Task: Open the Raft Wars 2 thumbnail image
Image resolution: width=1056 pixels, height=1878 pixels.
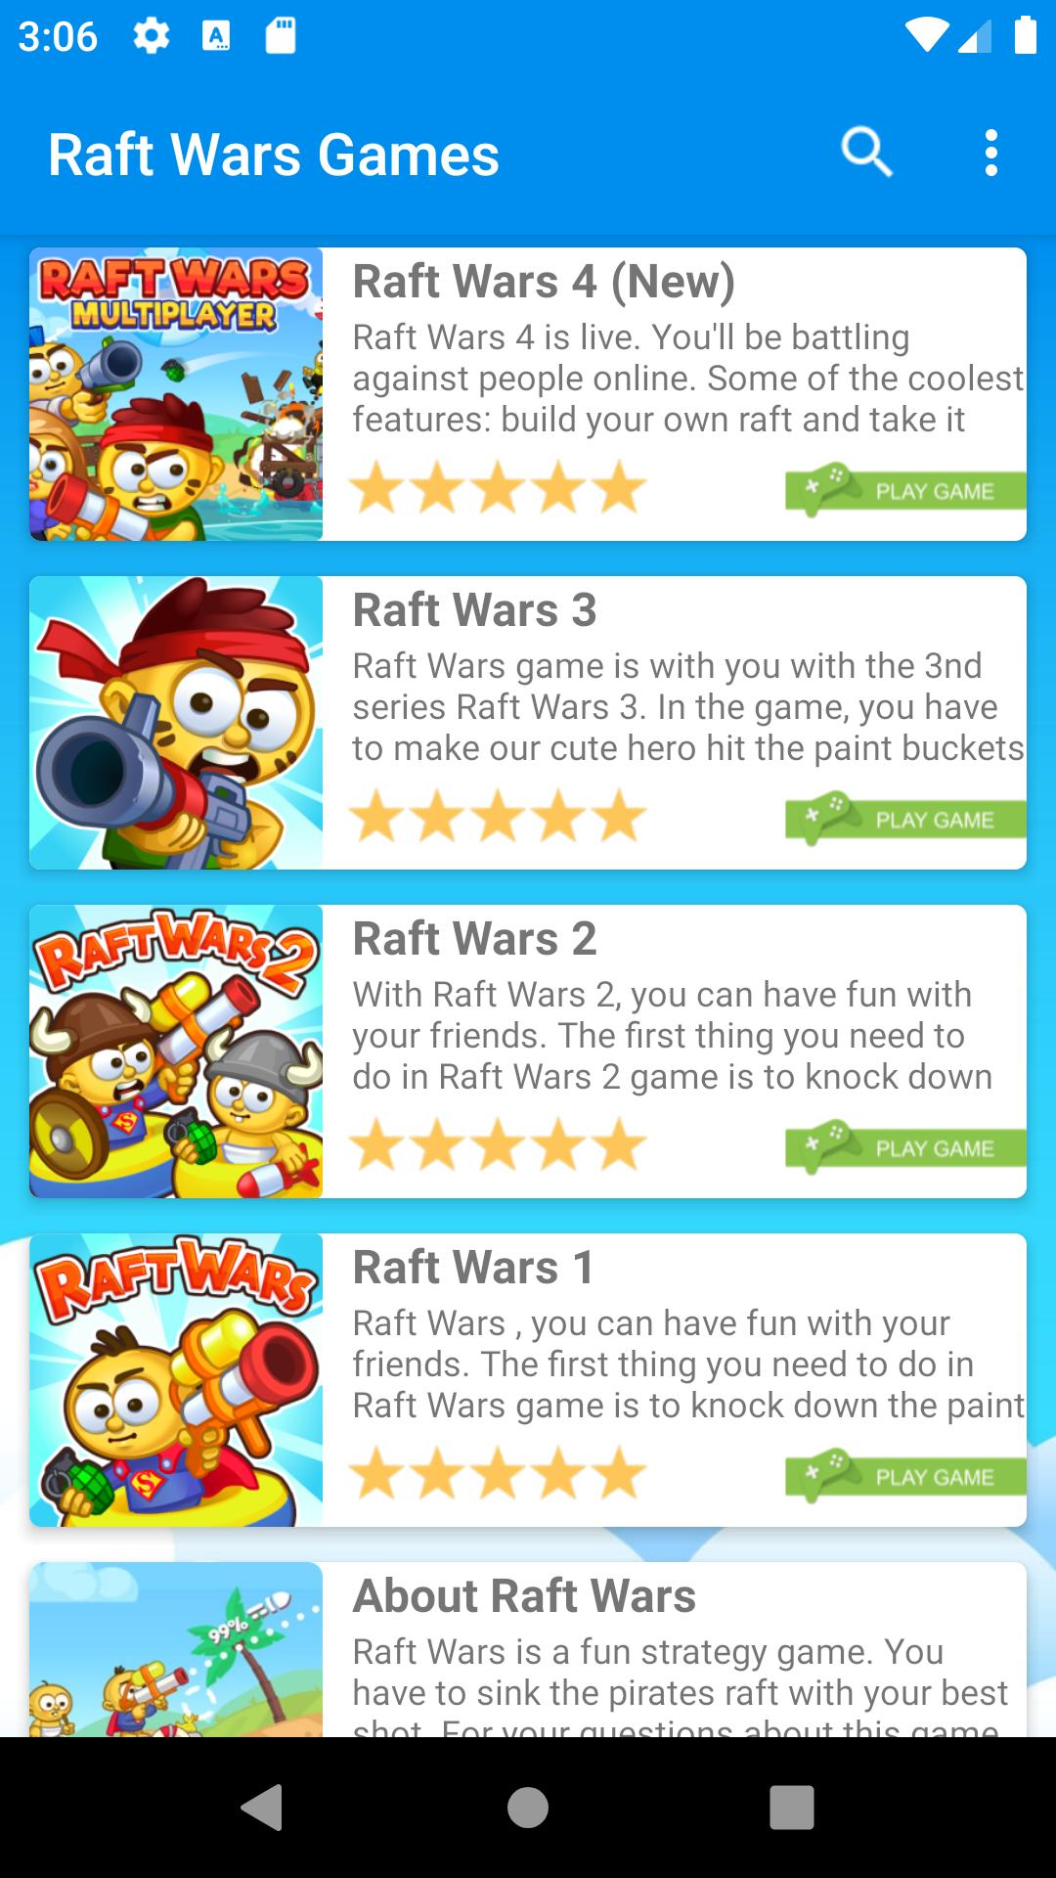Action: click(x=176, y=1051)
